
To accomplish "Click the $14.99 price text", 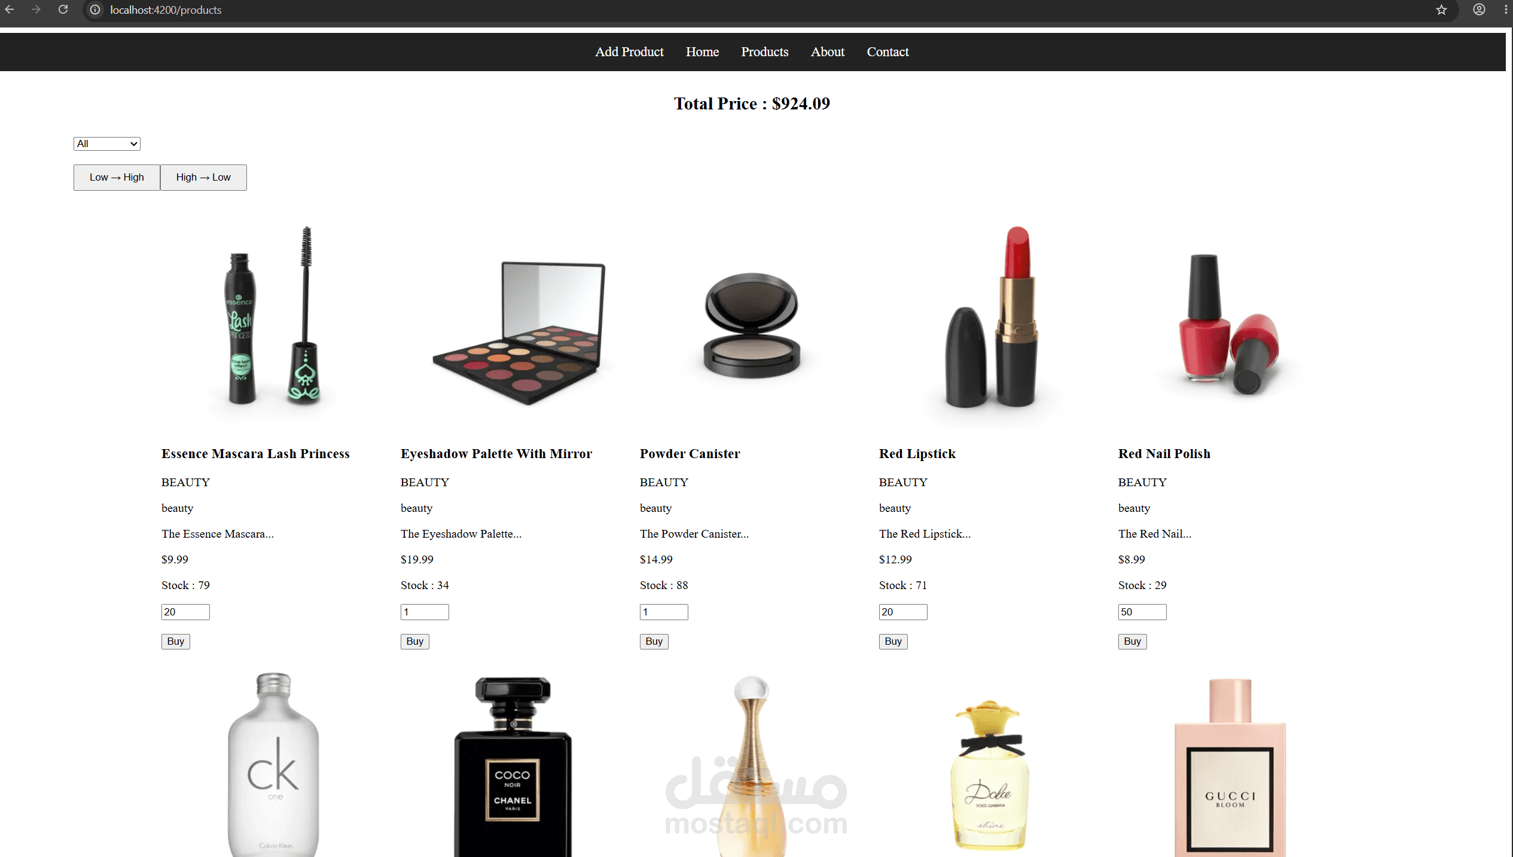I will coord(656,560).
